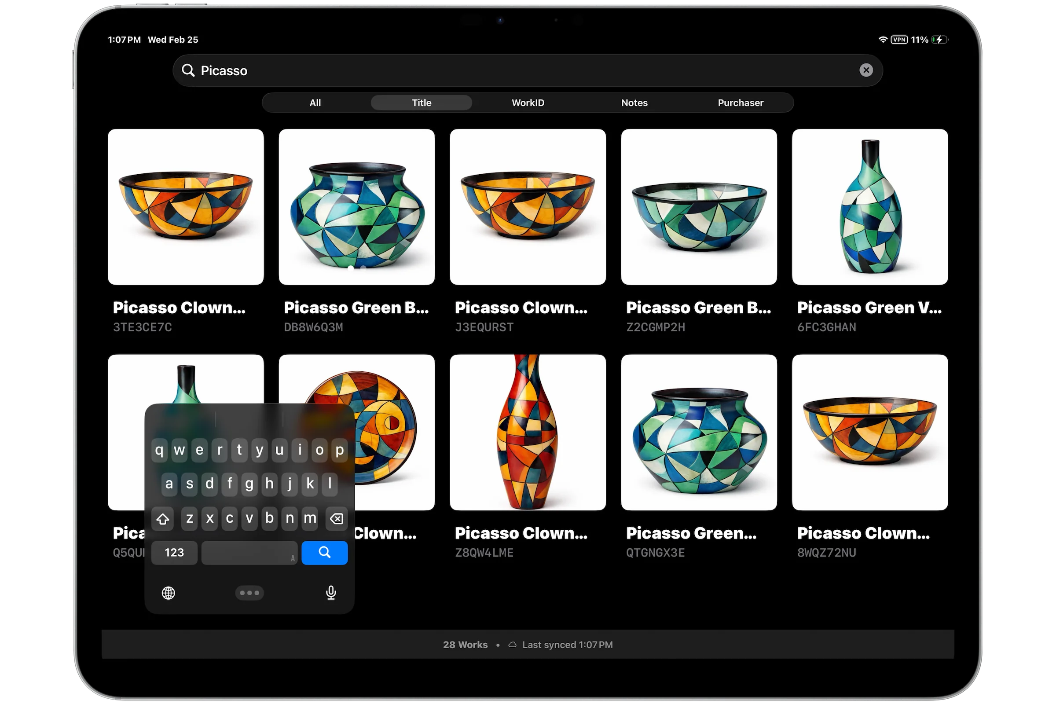Click the work ID text 8WQZ72NU

(x=827, y=553)
